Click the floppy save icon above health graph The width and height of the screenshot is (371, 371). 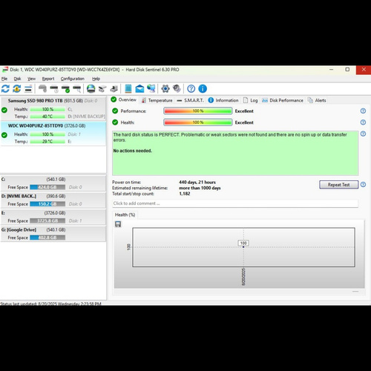[x=118, y=224]
